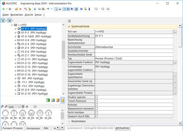The height and width of the screenshot is (131, 183).
Task: Click the left zoom magnifier icon beside 50%
Action: coord(2,106)
